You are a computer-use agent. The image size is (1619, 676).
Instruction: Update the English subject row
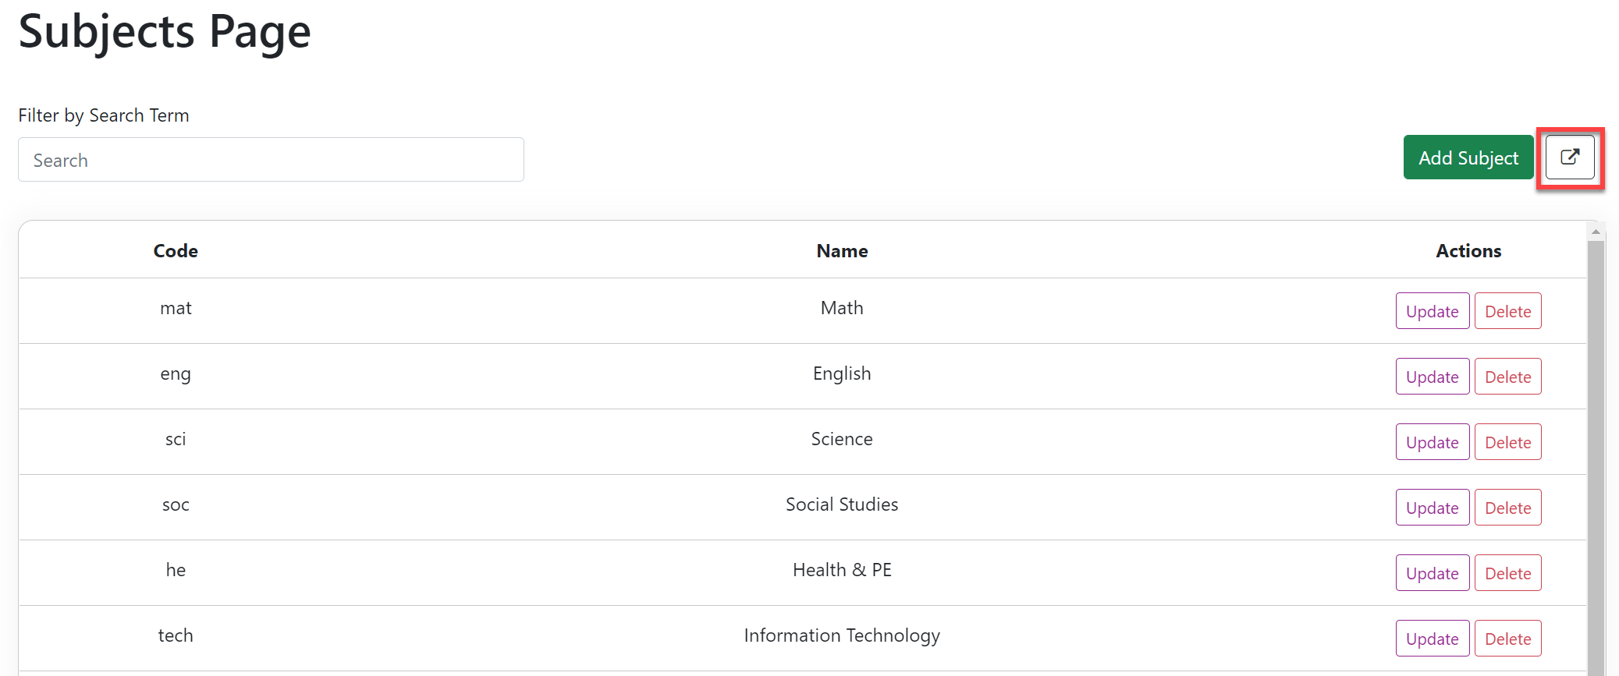click(x=1432, y=377)
